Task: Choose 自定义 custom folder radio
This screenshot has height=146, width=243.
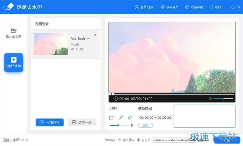Action: [139, 140]
